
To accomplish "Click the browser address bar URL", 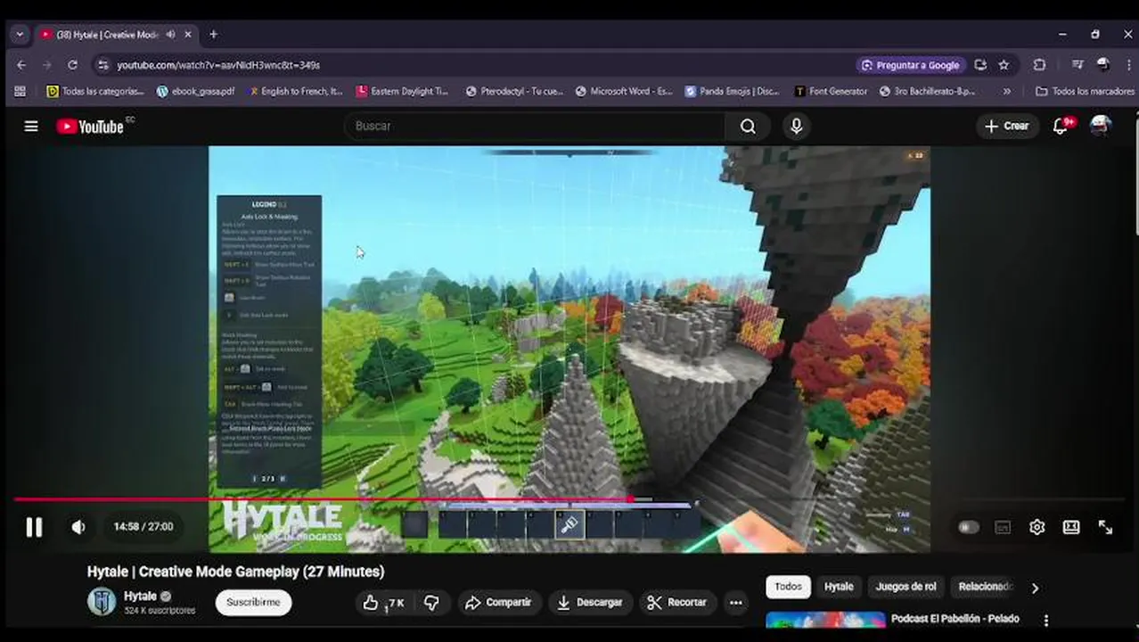I will click(218, 65).
